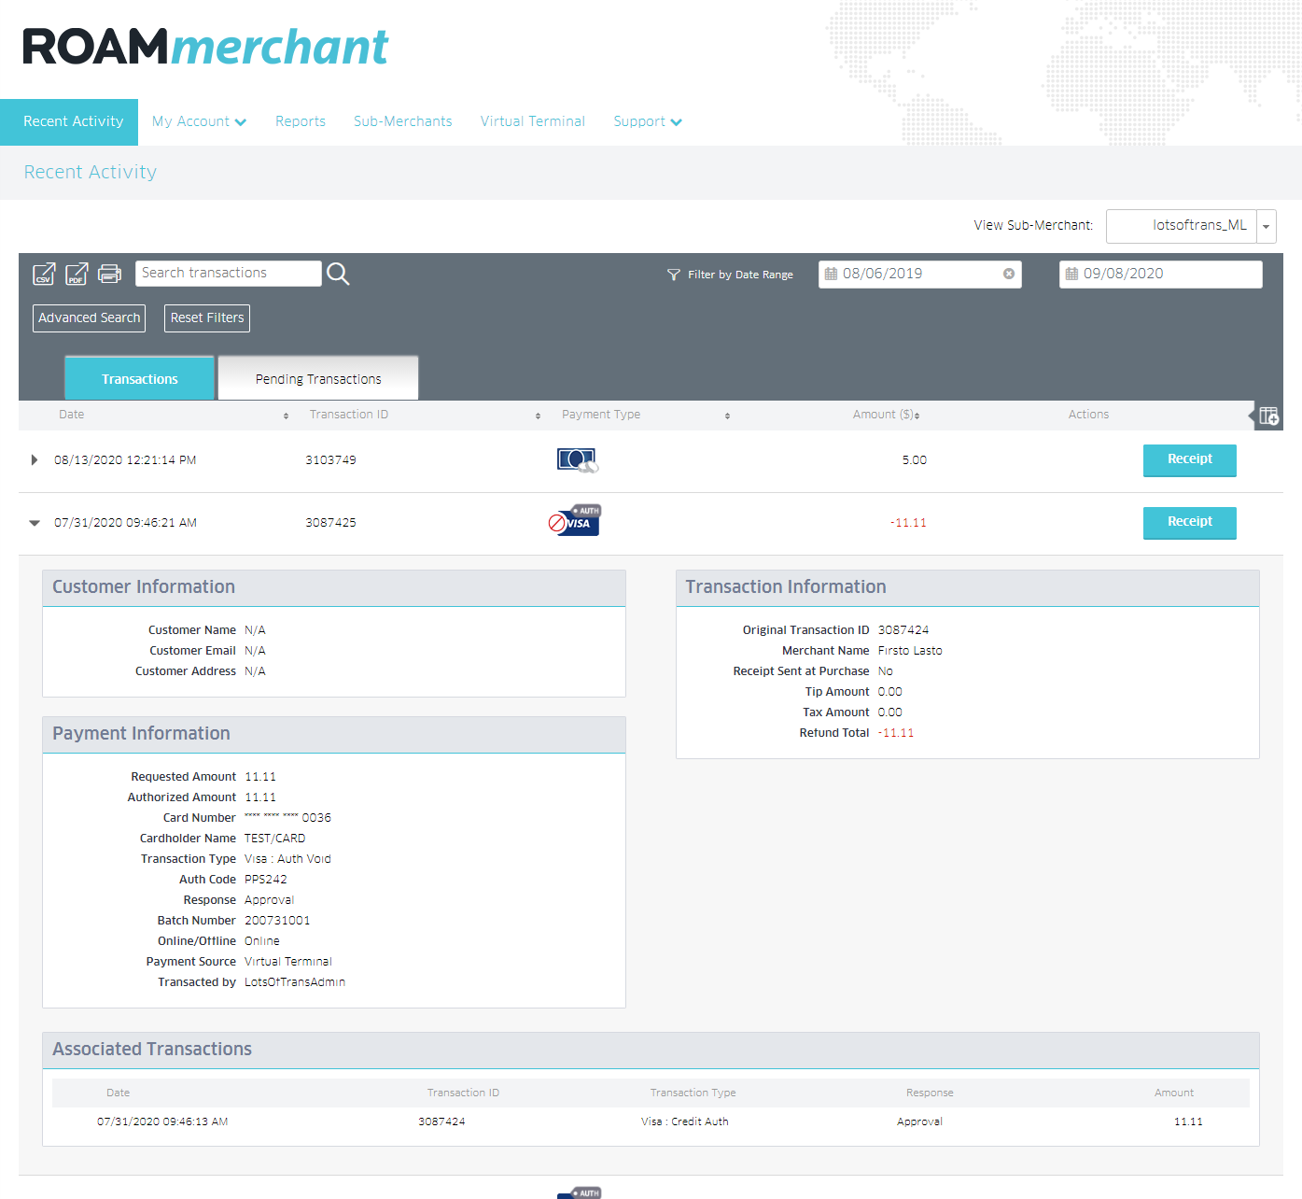Image resolution: width=1302 pixels, height=1199 pixels.
Task: Export transactions to PDF
Action: [x=77, y=274]
